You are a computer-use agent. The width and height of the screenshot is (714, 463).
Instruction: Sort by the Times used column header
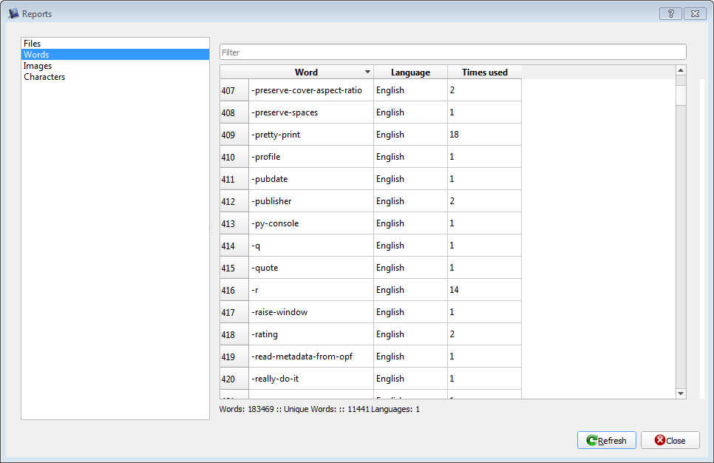485,72
